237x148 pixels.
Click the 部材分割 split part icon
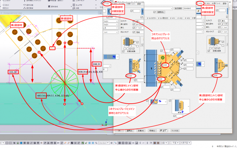(x=25, y=5)
